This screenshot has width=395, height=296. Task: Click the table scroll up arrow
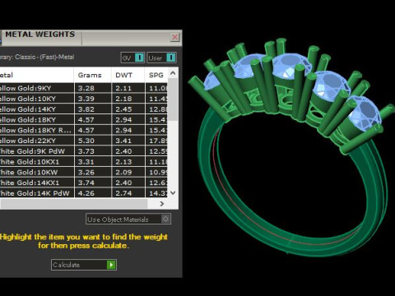click(x=173, y=73)
